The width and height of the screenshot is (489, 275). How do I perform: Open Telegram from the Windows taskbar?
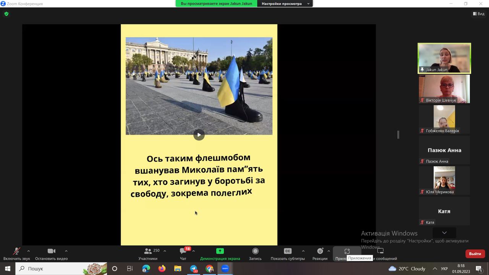[x=194, y=269]
